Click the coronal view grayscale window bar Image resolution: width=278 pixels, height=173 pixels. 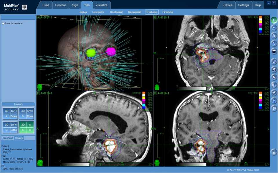(192, 164)
